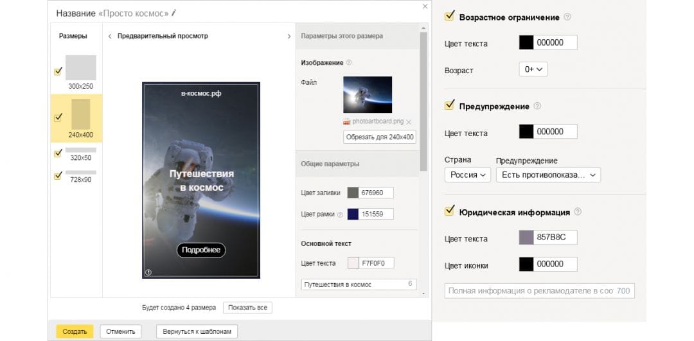Click the photoartboard.png file type icon
Viewport: 694px width, 341px height.
(x=346, y=121)
